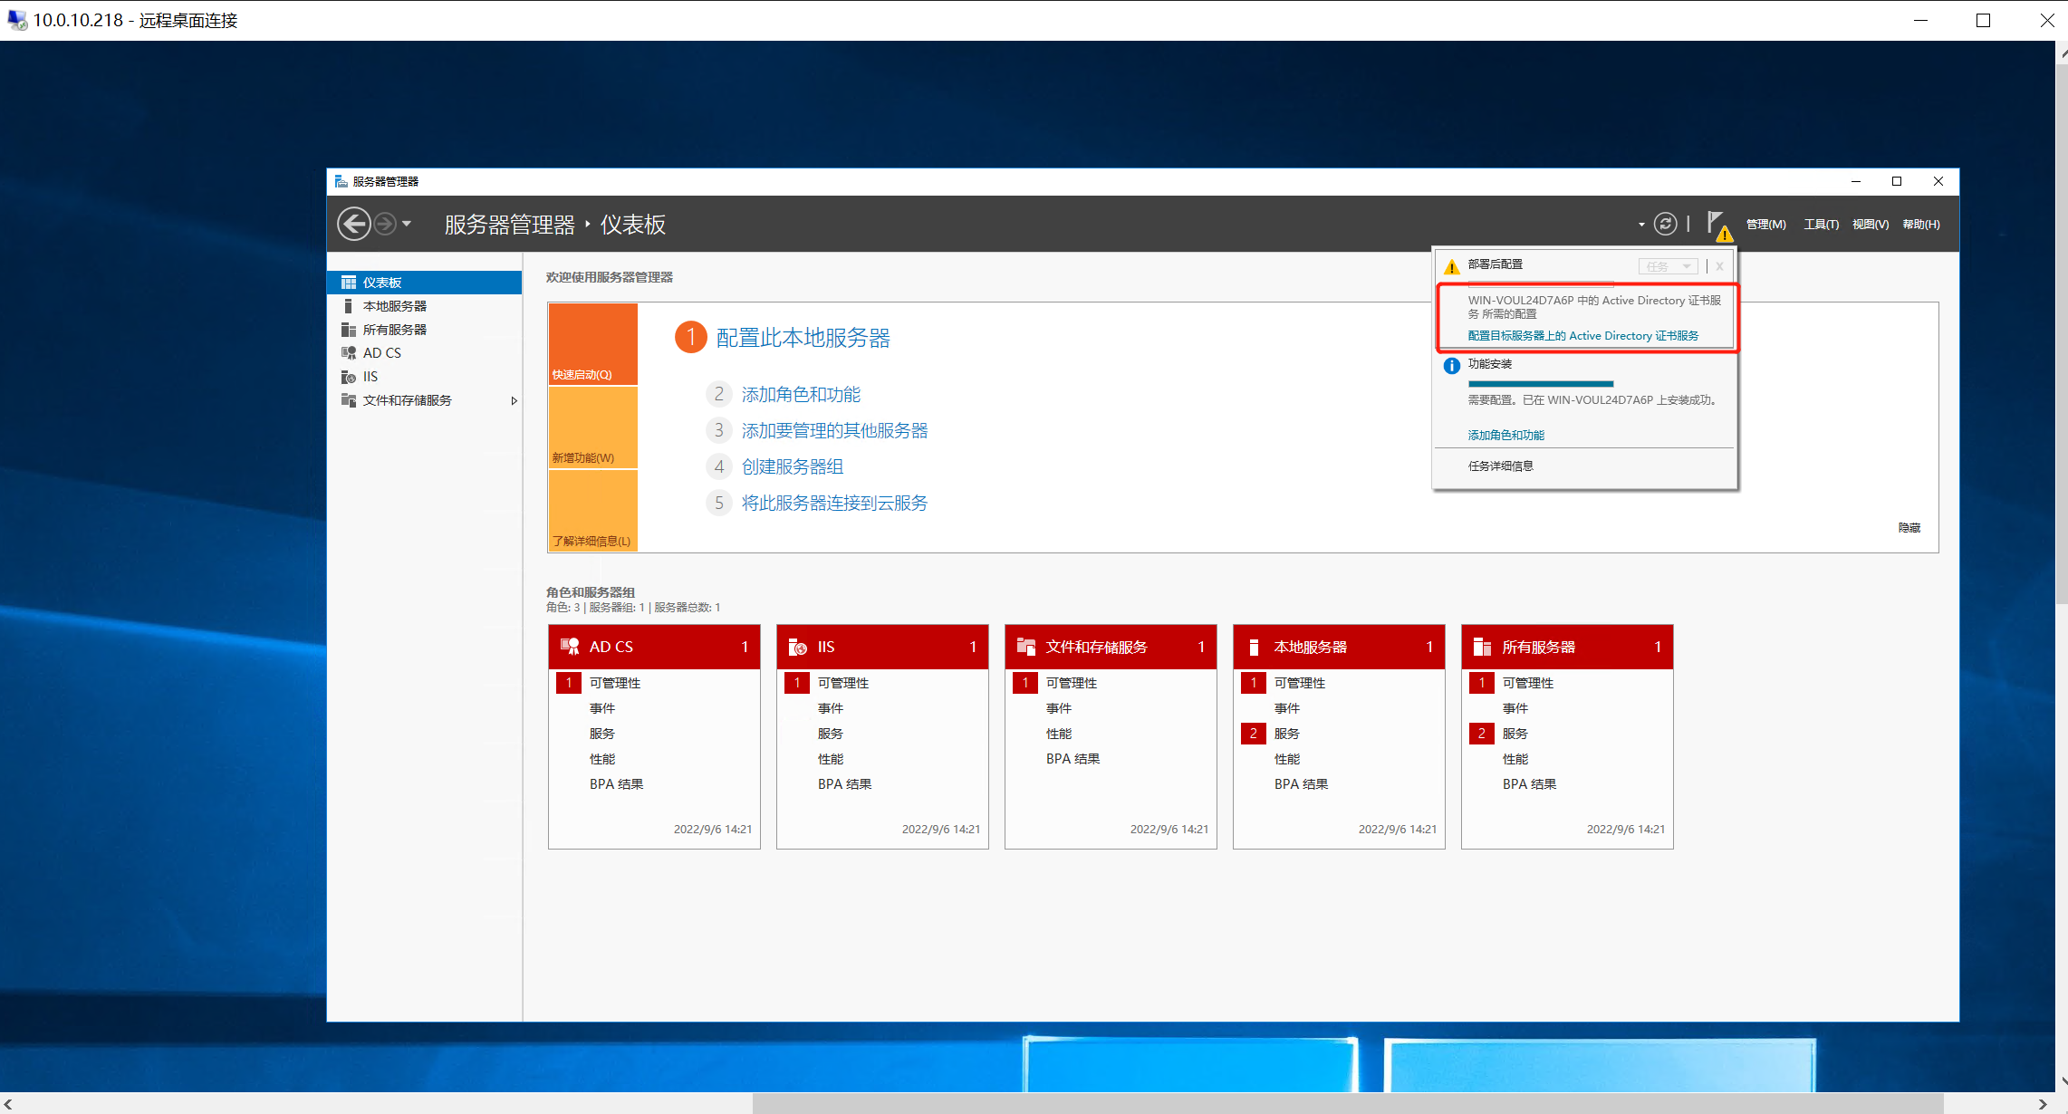Select AD CS in sidebar
The height and width of the screenshot is (1114, 2068).
(x=424, y=353)
